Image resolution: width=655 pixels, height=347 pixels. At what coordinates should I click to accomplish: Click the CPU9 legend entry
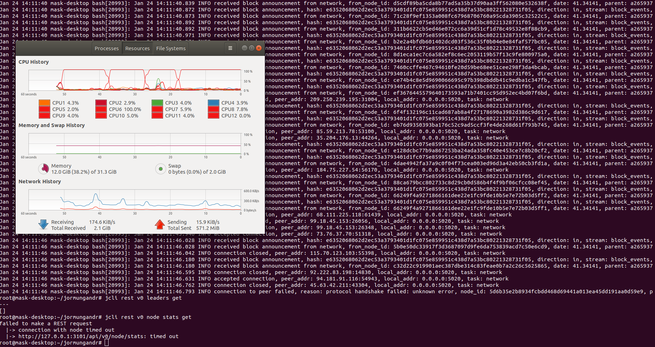point(44,115)
